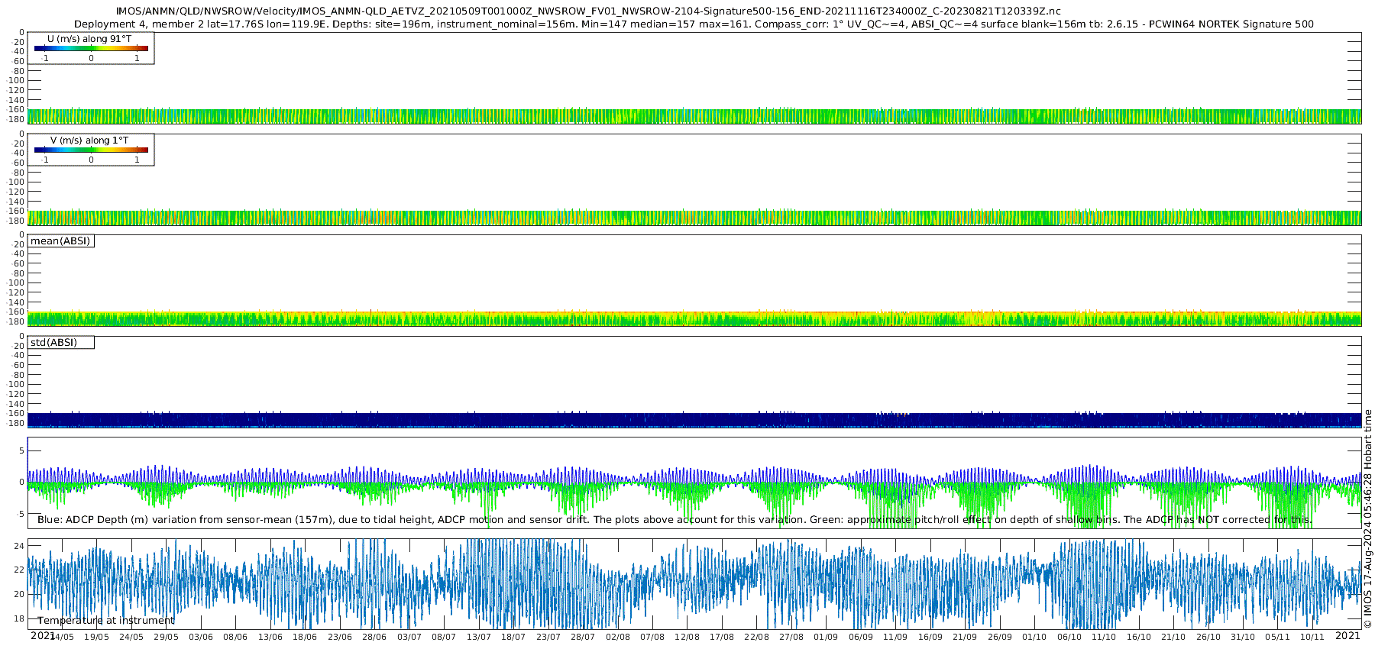This screenshot has width=1375, height=649.
Task: Click the 03/06 date tick label
Action: click(x=201, y=637)
